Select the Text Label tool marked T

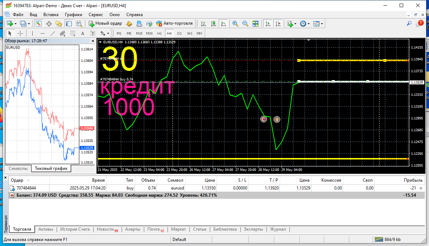pos(93,33)
